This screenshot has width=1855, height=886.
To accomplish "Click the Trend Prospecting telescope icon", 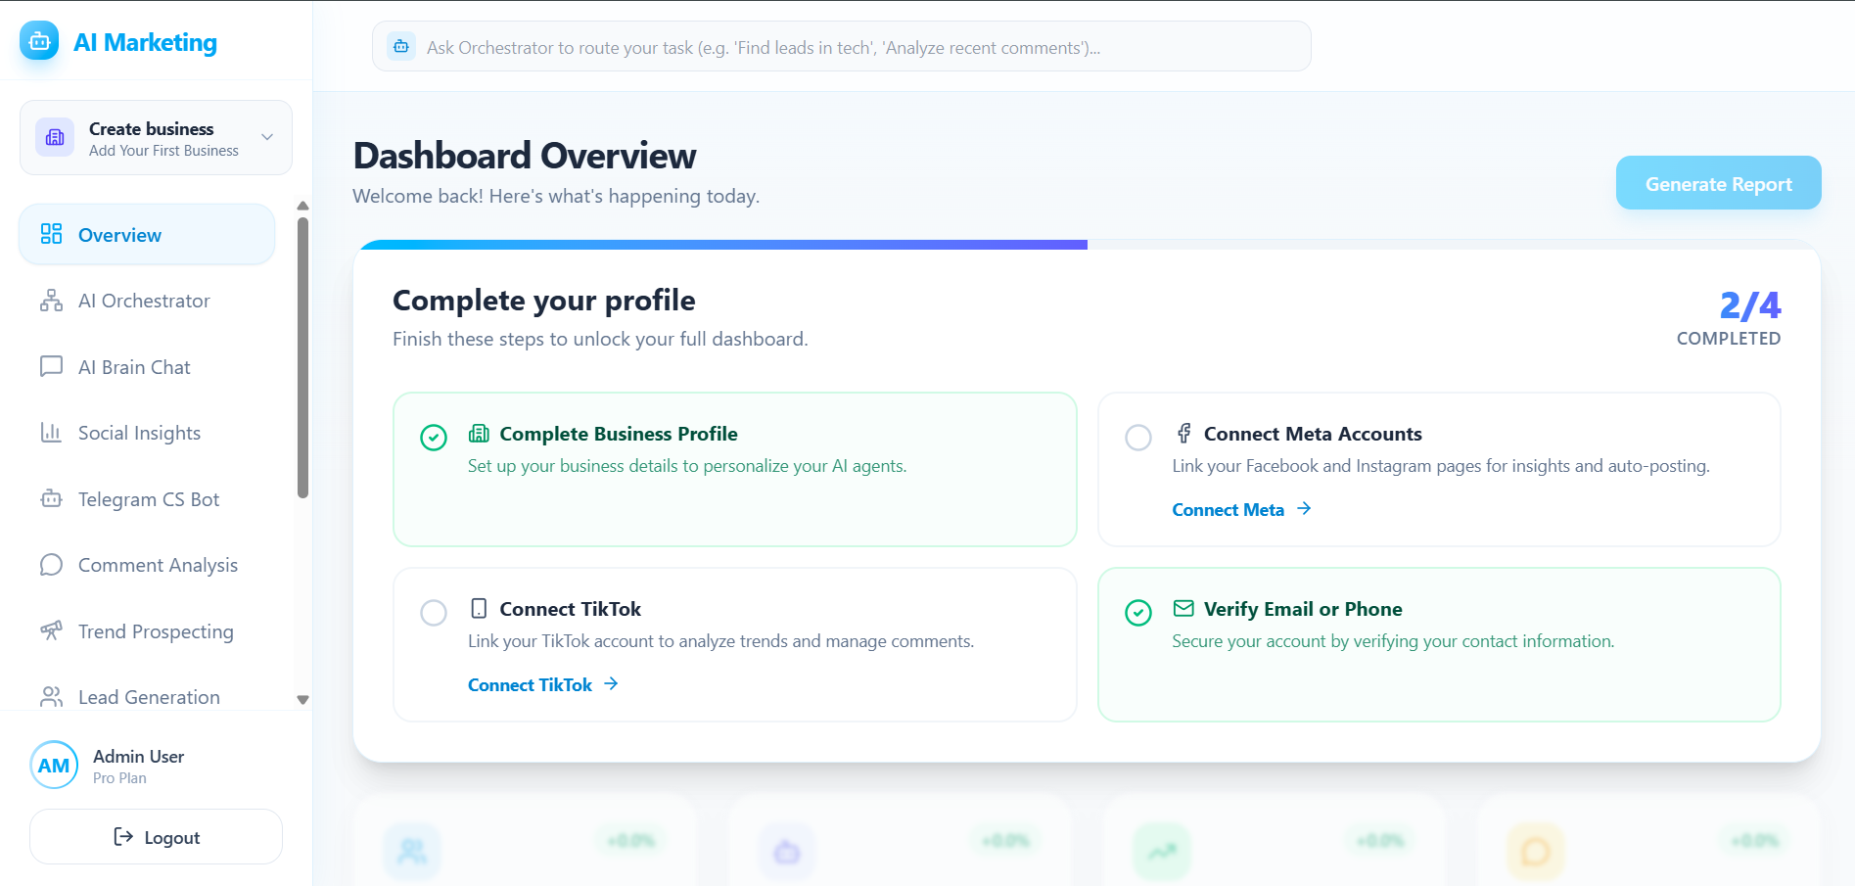I will point(51,630).
